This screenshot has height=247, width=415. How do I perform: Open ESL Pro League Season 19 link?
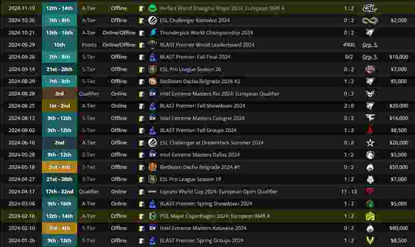point(190,179)
